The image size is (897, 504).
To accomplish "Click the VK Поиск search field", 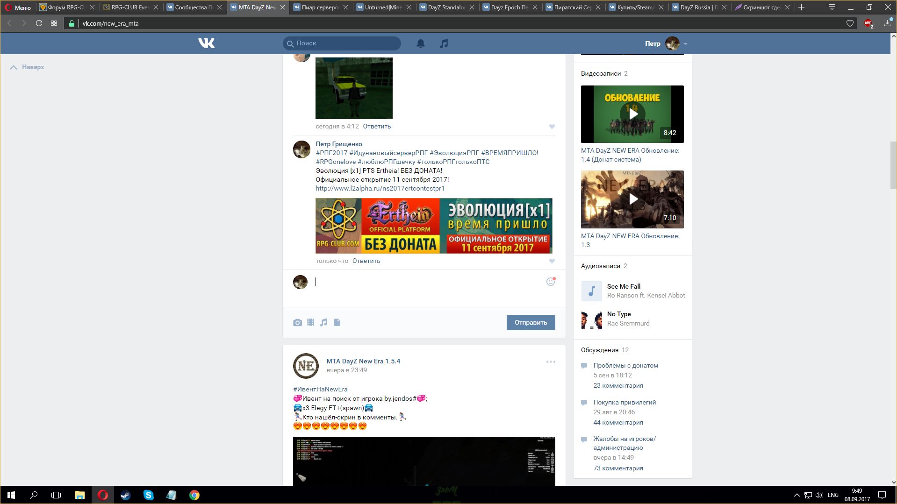I will pyautogui.click(x=342, y=43).
